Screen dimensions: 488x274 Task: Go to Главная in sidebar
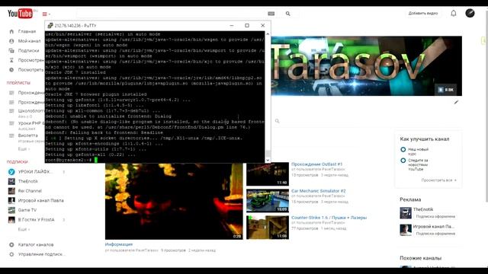click(x=27, y=31)
